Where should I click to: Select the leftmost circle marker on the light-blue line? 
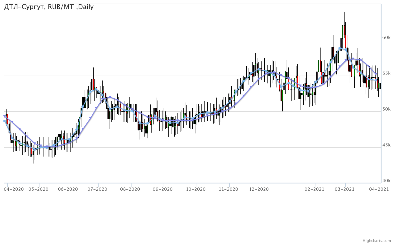click(x=4, y=121)
